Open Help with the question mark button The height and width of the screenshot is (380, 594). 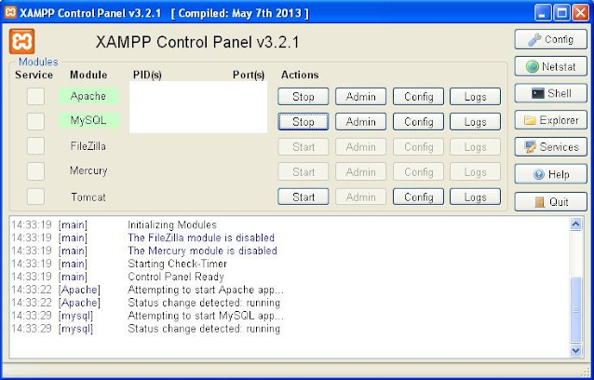(x=550, y=174)
